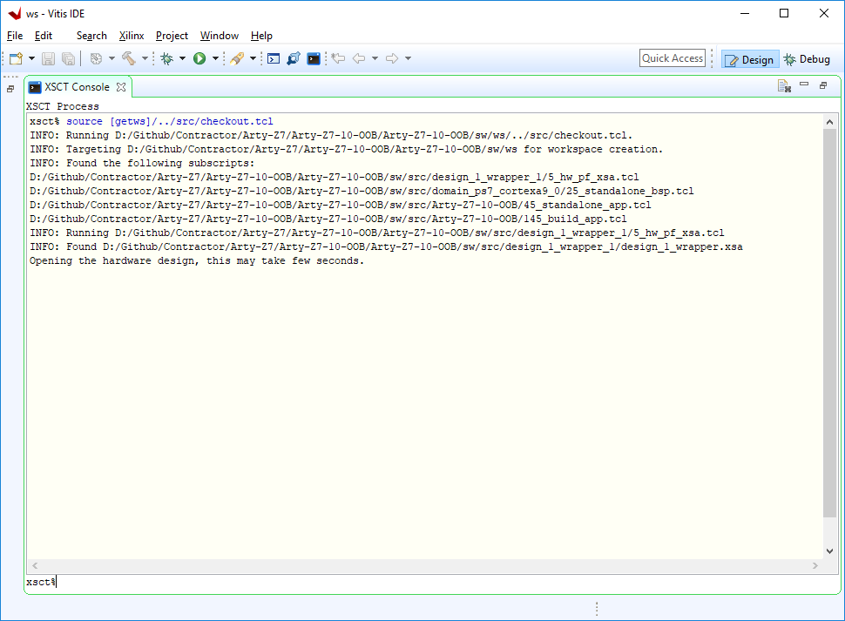Click the console vertical scrollbar thumb
845x621 pixels.
[x=830, y=323]
